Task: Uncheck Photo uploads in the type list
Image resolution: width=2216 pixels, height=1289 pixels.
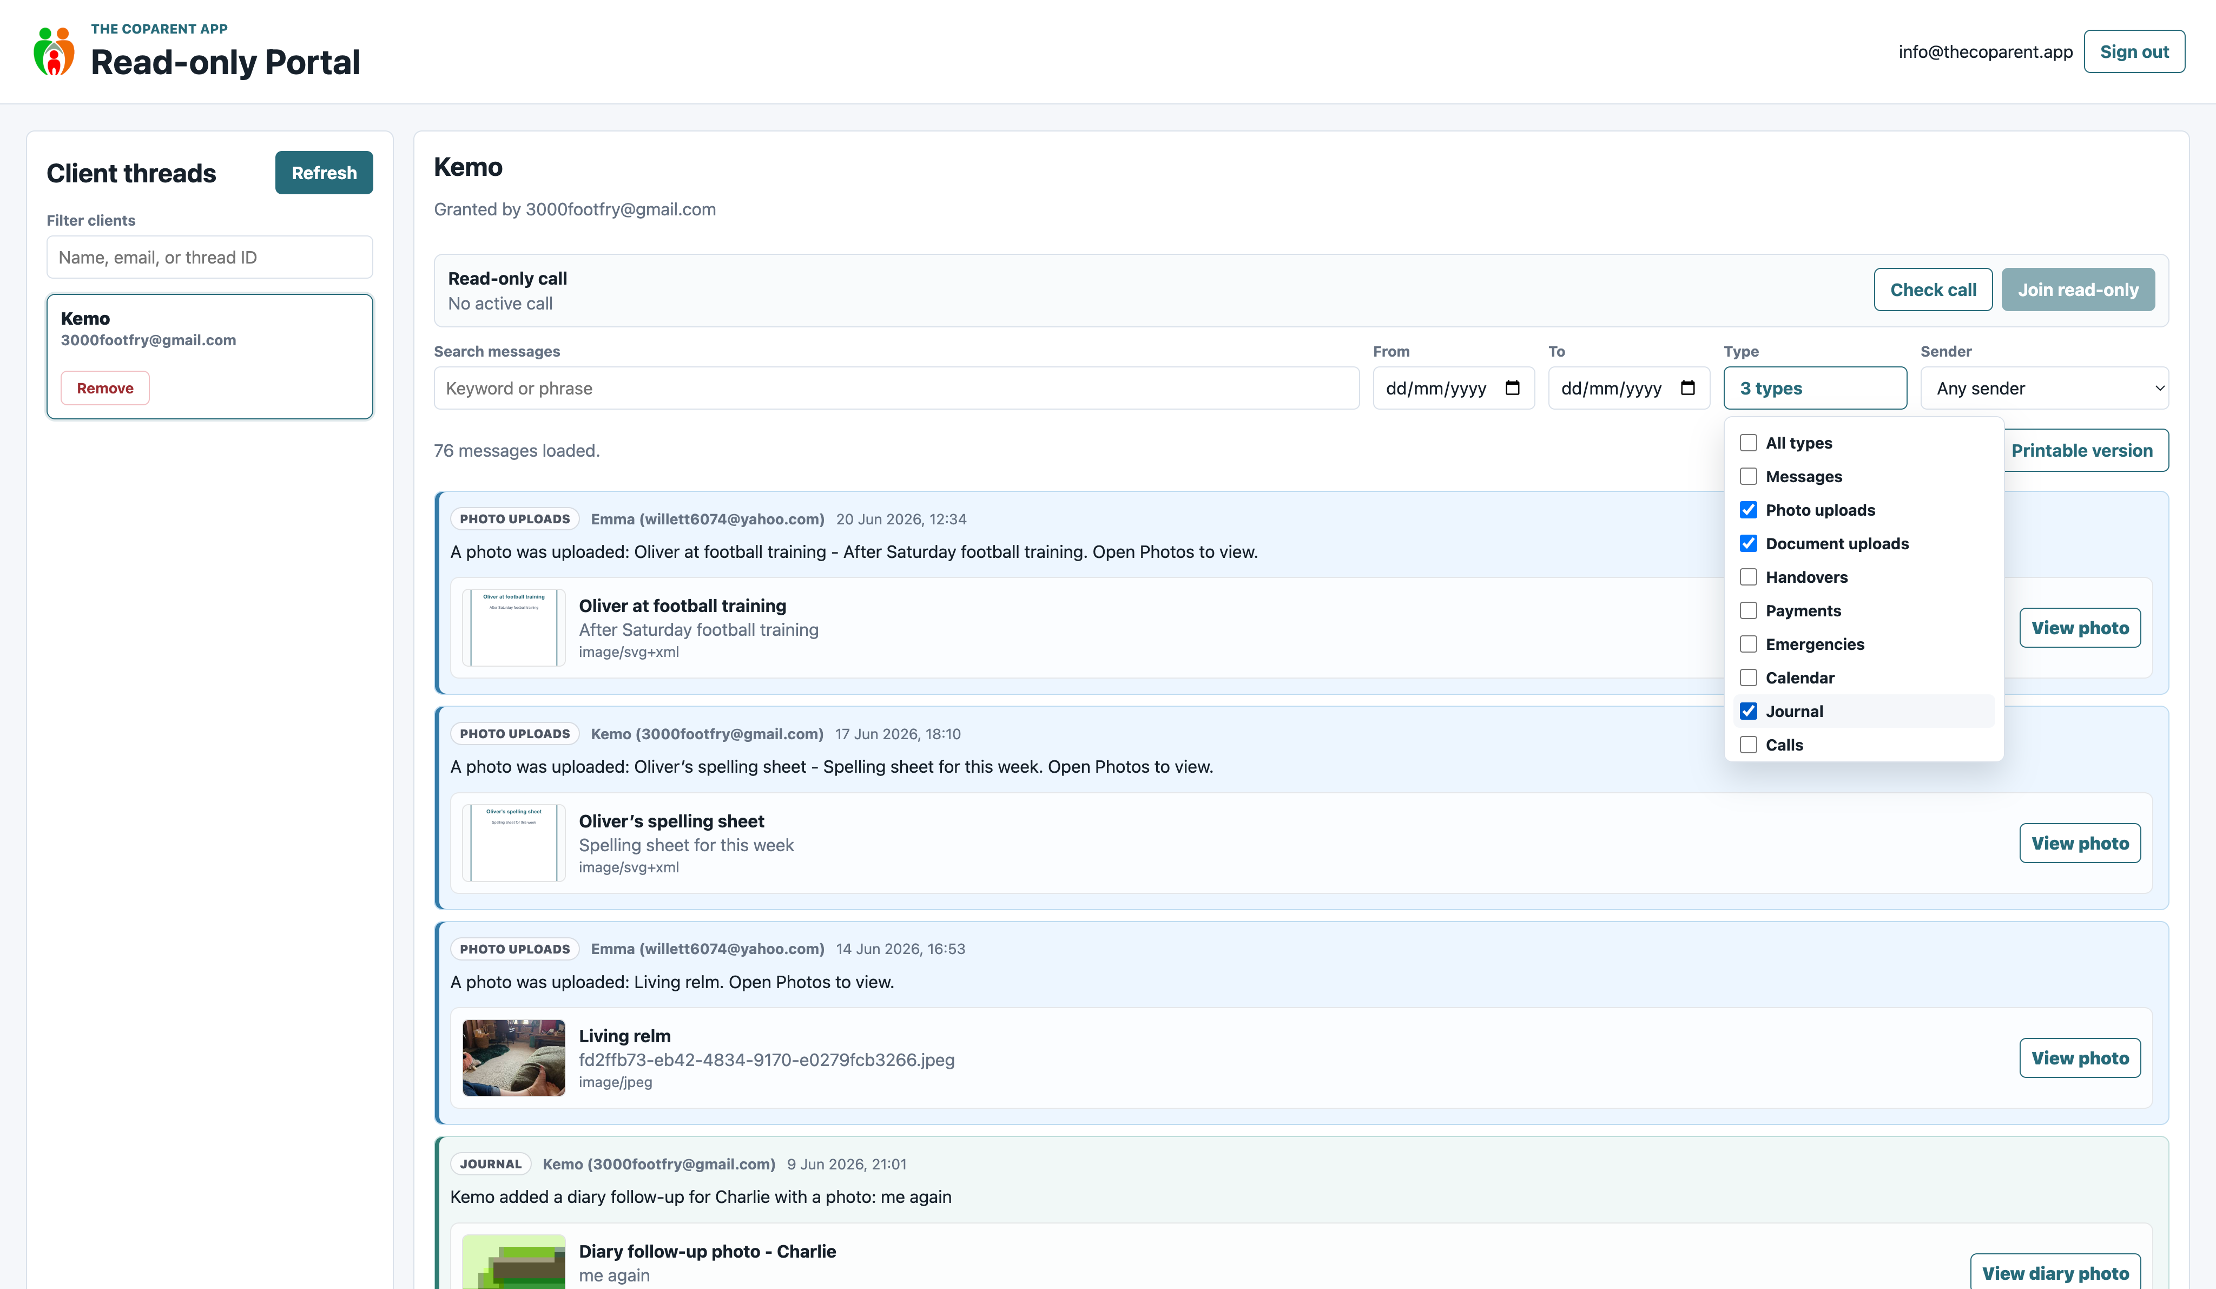Action: [1748, 509]
